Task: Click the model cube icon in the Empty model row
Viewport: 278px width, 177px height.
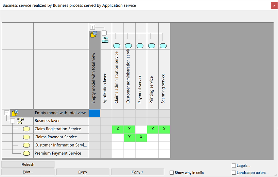Action: (15, 113)
